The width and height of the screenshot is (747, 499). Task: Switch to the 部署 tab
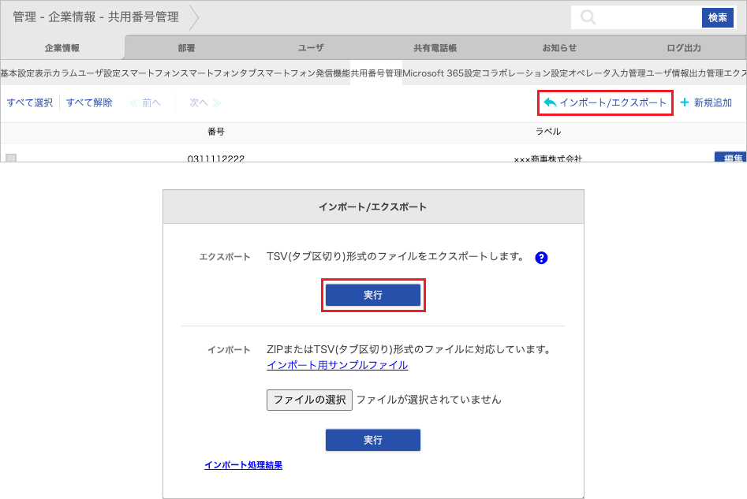186,47
